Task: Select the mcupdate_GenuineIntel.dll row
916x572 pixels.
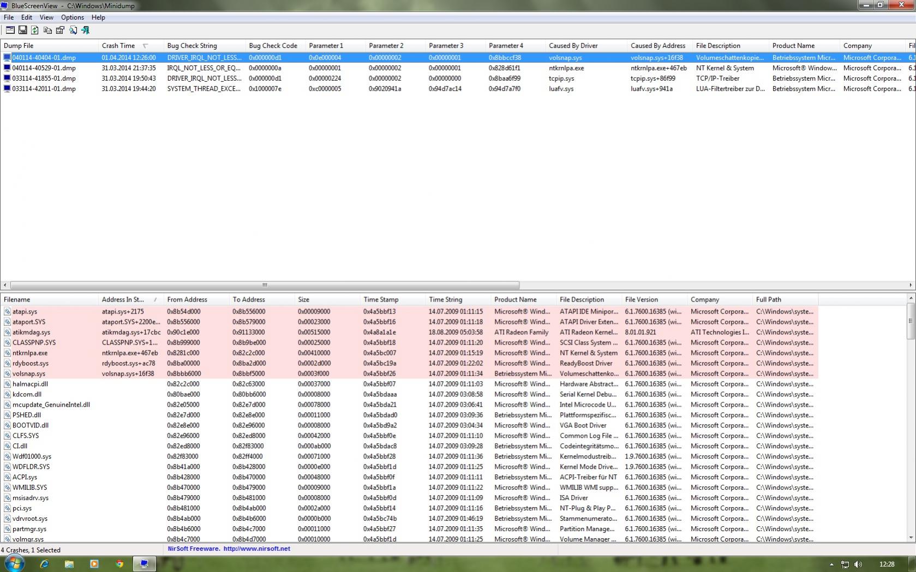Action: pyautogui.click(x=409, y=405)
